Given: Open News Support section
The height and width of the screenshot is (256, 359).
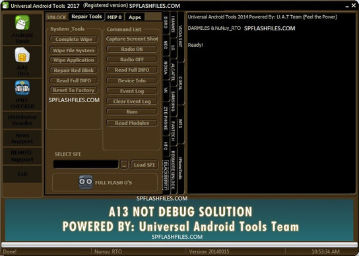Looking at the screenshot, I should pyautogui.click(x=22, y=139).
